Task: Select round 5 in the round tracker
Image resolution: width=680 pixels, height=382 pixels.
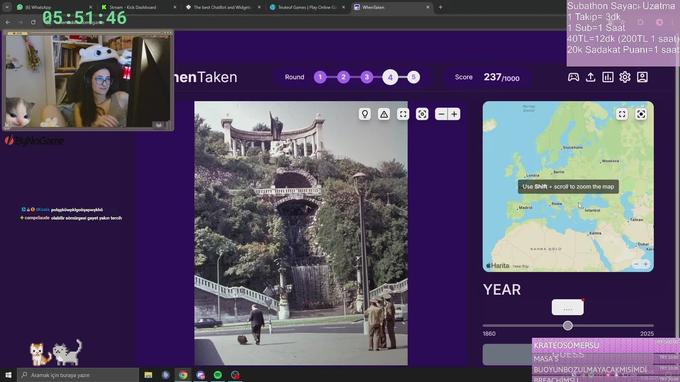Action: pyautogui.click(x=413, y=77)
